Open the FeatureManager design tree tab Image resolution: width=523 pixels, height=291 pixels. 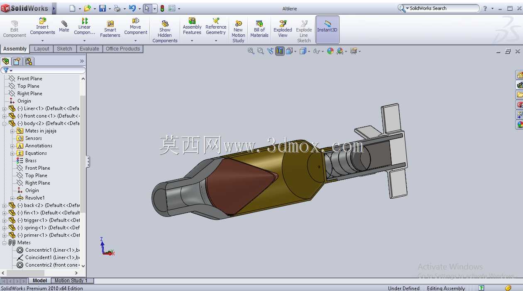pyautogui.click(x=5, y=61)
